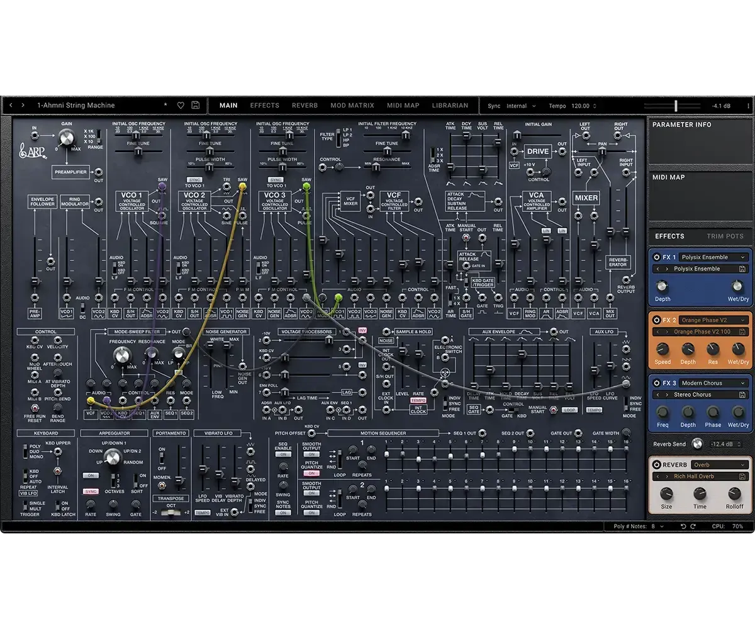Viewport: 755px width, 629px height.
Task: Go to the previous preset with the left arrow
Action: 11,106
